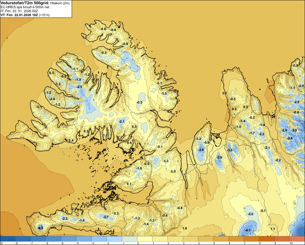Pick the color swatch between -9 and -8
305x245 pixels.
(x=8, y=239)
